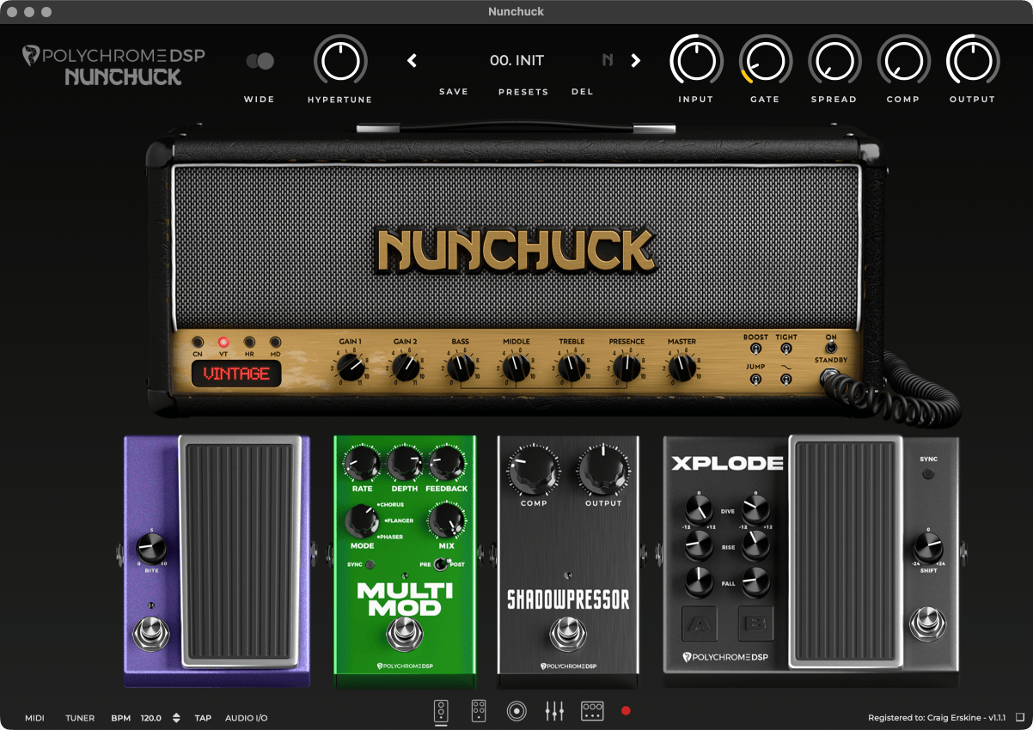Select the CN amp channel
This screenshot has height=730, width=1033.
click(198, 342)
